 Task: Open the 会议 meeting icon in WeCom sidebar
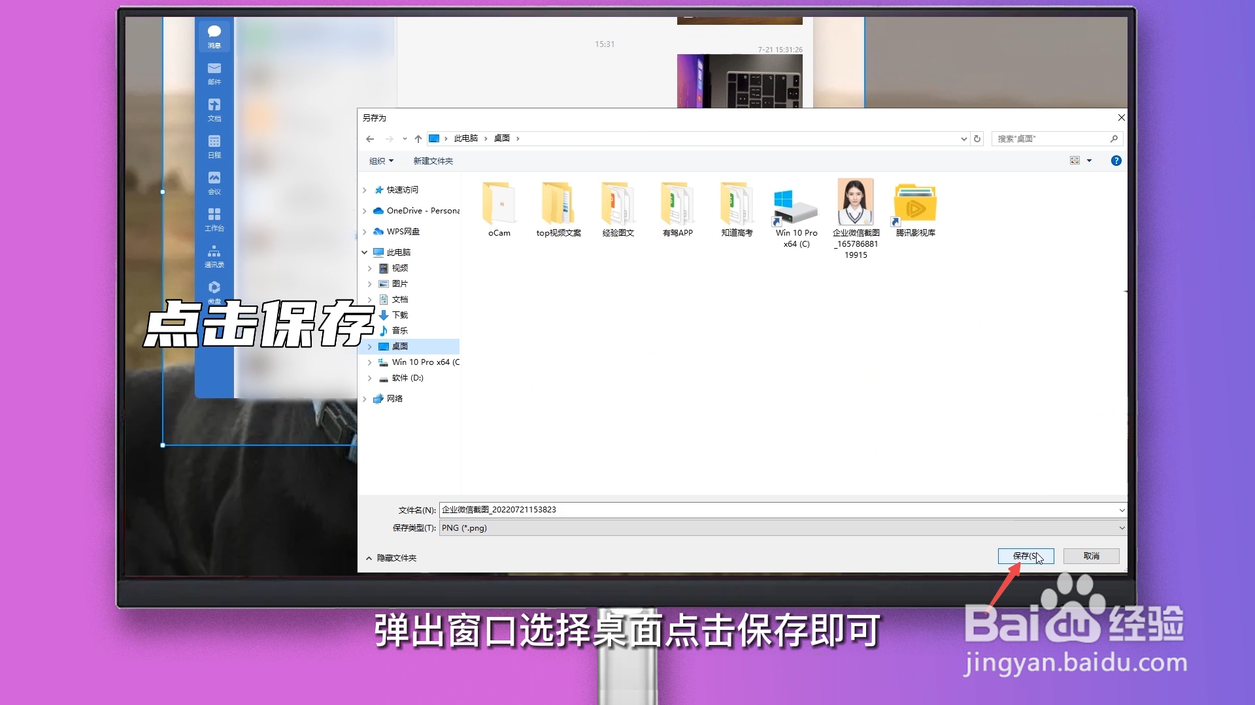[x=214, y=183]
